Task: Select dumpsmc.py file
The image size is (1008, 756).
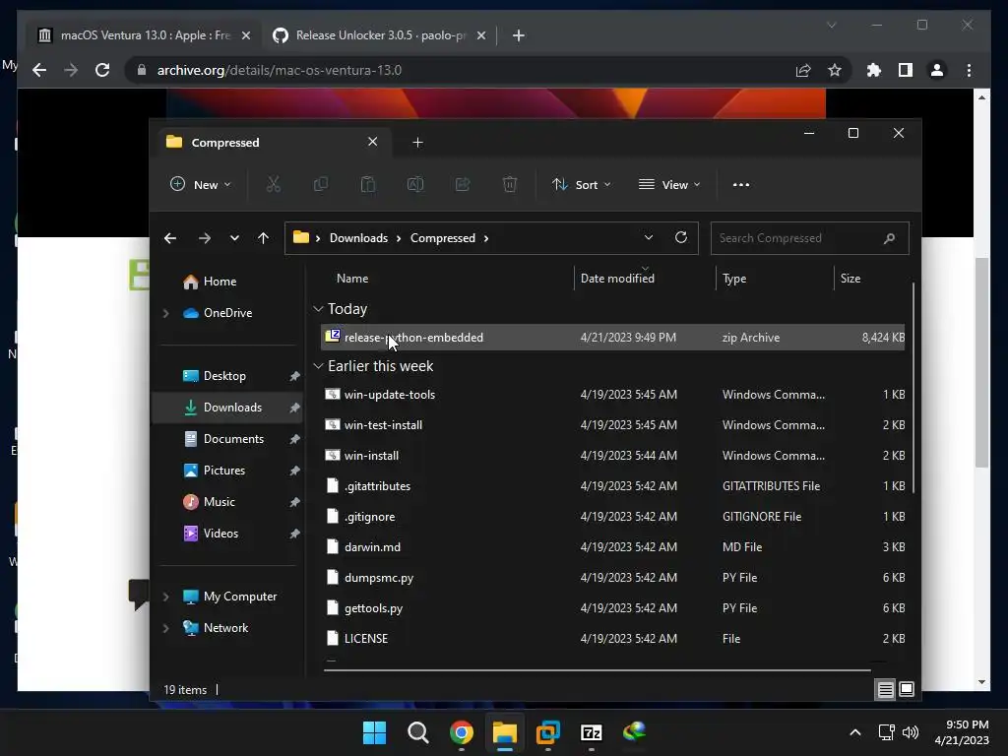Action: point(612,578)
